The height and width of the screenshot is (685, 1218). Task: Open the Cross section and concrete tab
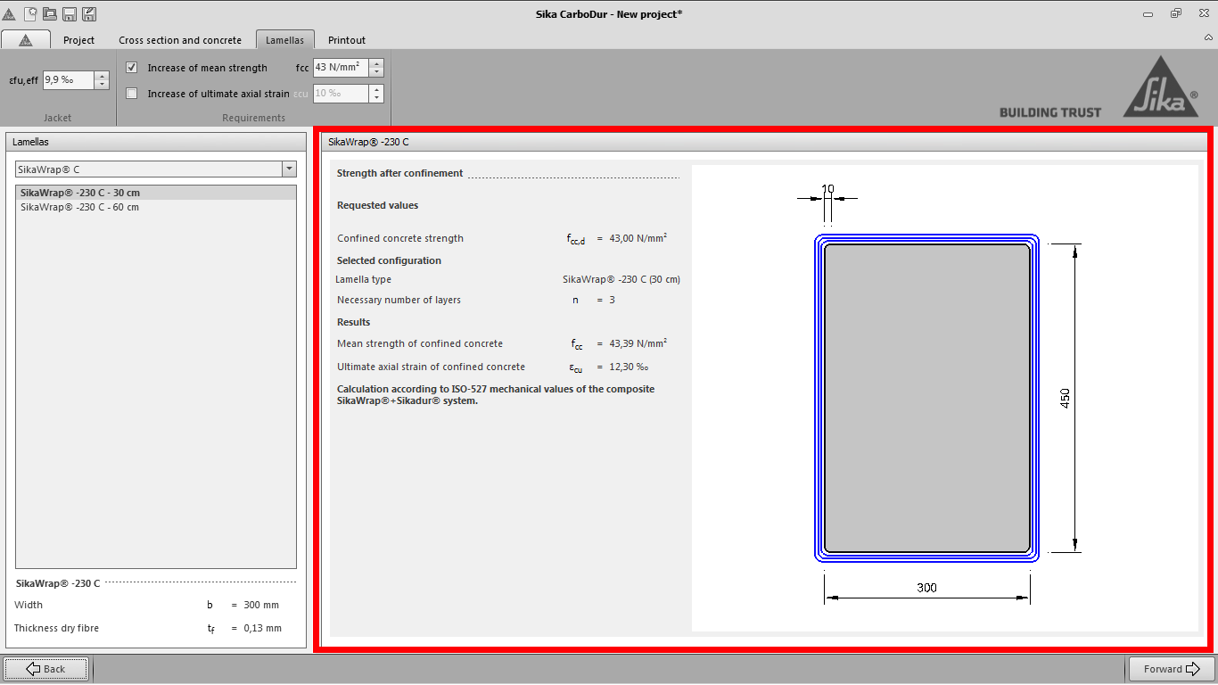pos(180,40)
